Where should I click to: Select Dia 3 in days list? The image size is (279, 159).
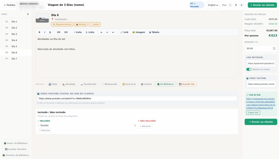point(16,34)
